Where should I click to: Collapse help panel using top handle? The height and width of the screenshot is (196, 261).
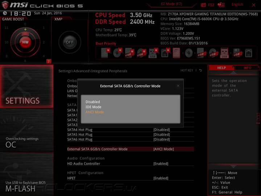pos(233,73)
